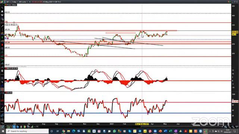The height and width of the screenshot is (134, 239).
Task: Expand the arrow next to the chart style icon
Action: [12, 127]
